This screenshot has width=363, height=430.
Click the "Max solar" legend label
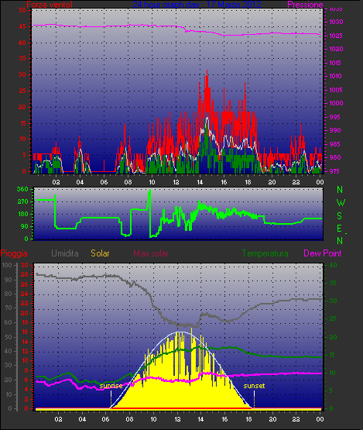151,253
